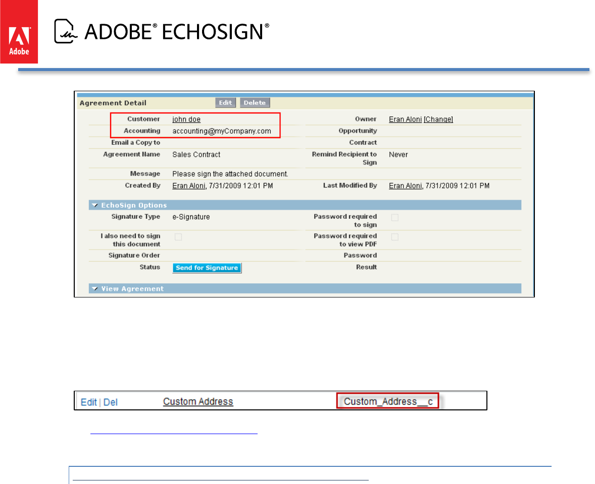Click the EchoSign signature document icon
Screen dimensions: 595x484
[x=66, y=31]
